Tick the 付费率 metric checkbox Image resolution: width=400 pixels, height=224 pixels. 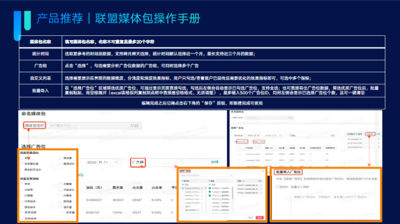pos(60,194)
